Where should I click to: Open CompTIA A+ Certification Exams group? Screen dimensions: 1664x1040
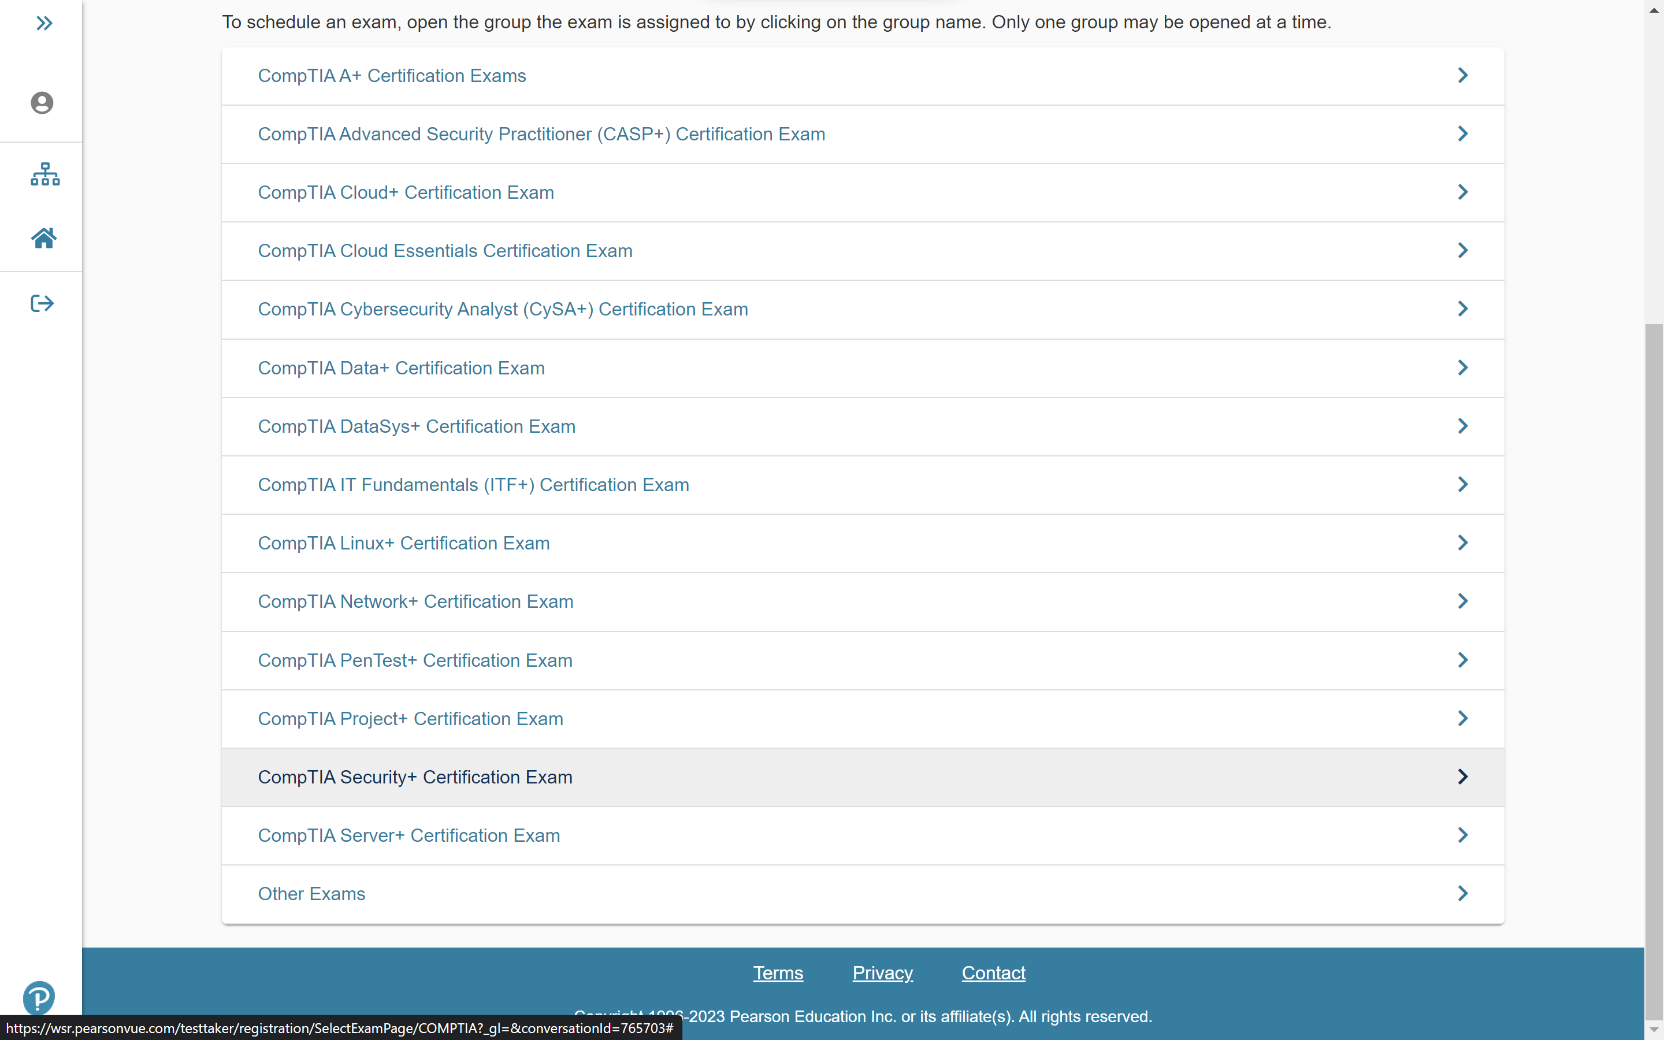pyautogui.click(x=862, y=76)
